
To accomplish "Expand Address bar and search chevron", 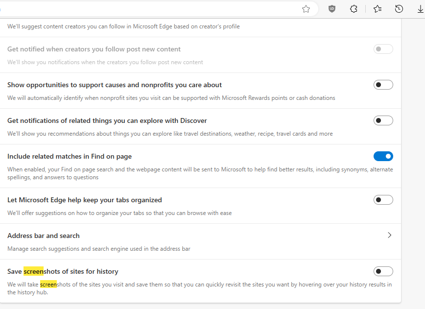I will [x=390, y=235].
